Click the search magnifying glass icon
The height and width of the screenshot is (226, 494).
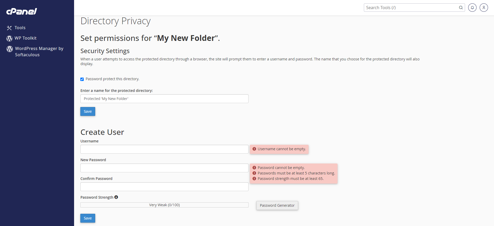coord(461,8)
